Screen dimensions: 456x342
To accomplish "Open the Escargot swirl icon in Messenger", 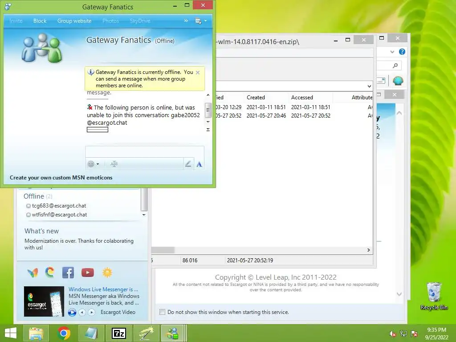I will click(x=50, y=272).
